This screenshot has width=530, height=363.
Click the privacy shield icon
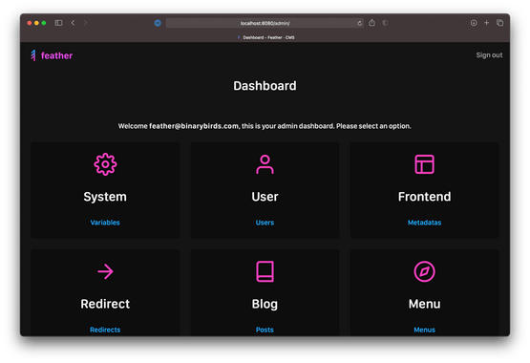(x=385, y=23)
